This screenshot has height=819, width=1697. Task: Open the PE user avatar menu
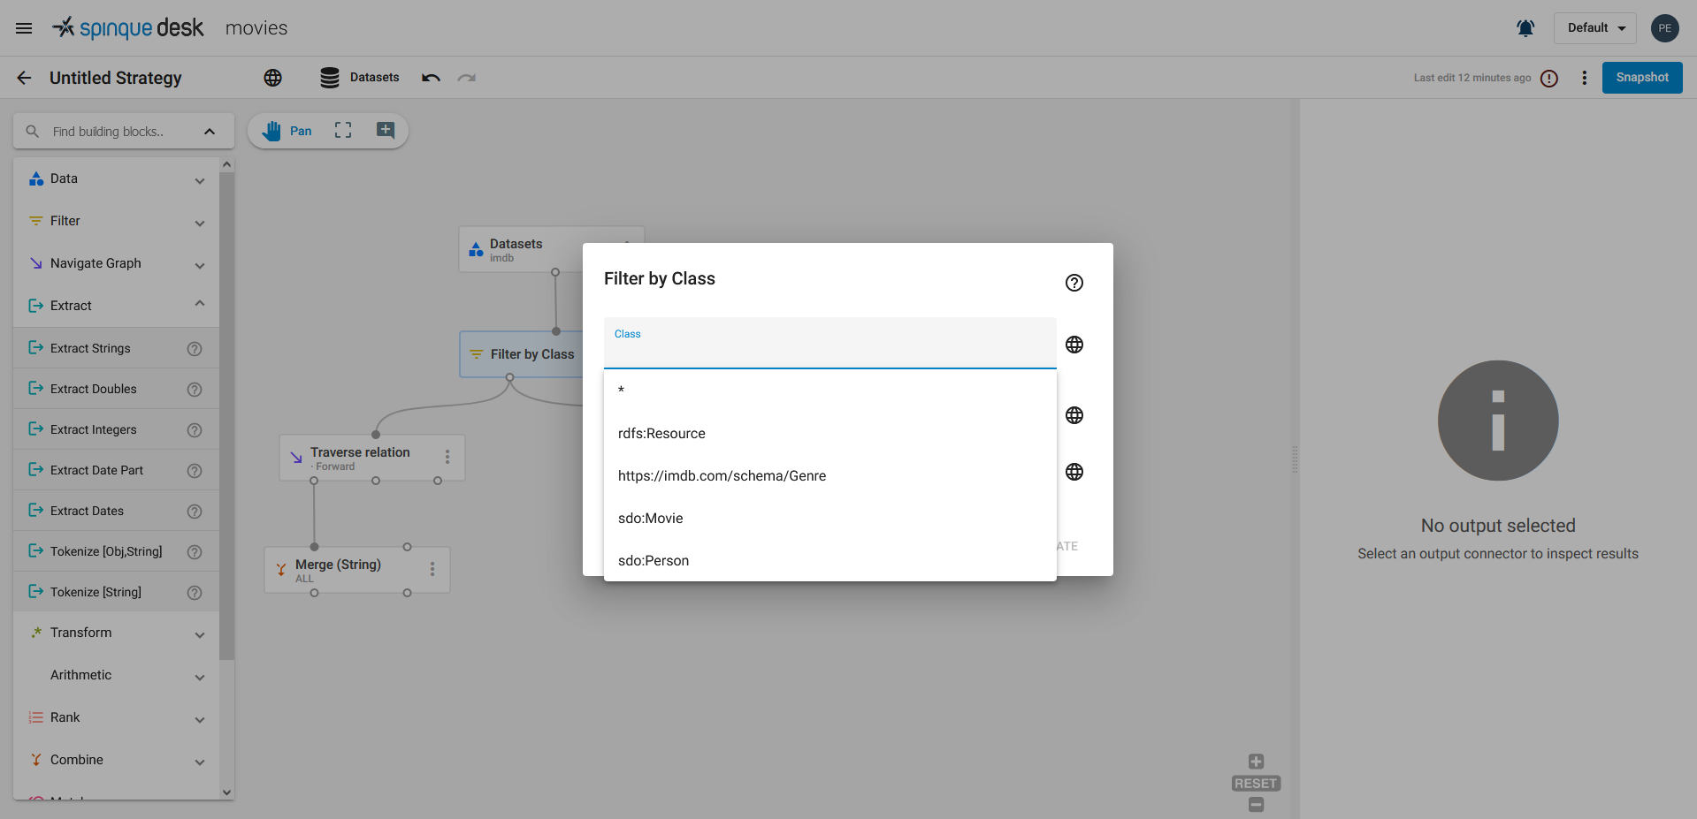click(1665, 28)
